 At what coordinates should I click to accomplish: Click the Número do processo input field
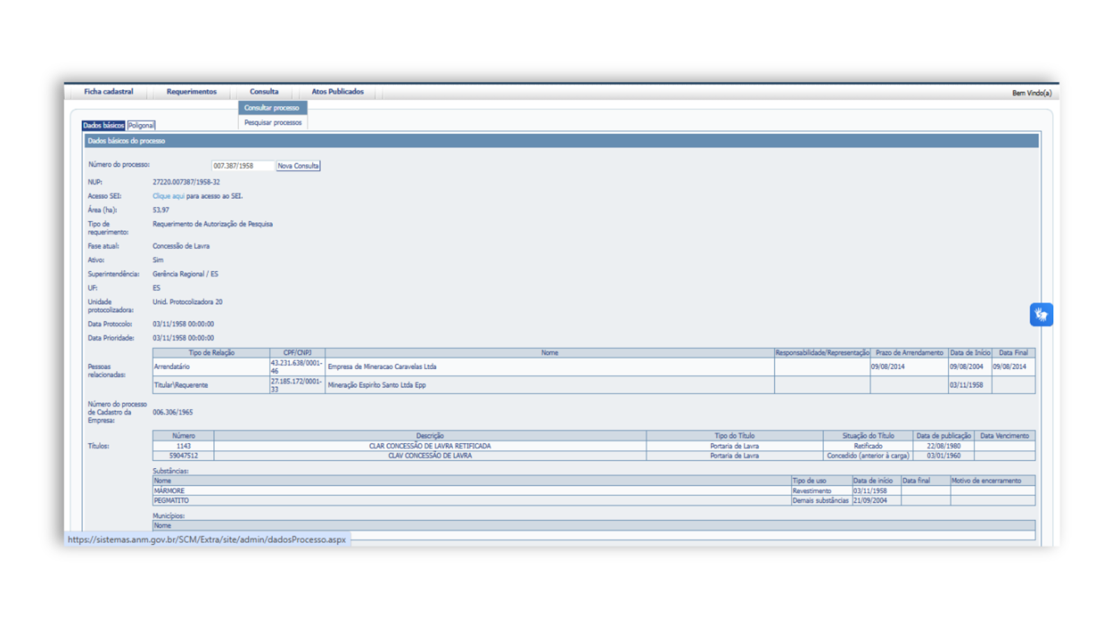[243, 166]
